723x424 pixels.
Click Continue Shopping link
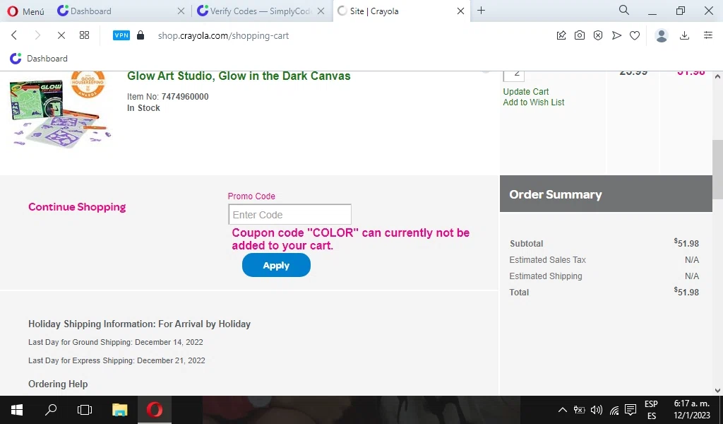click(x=77, y=207)
